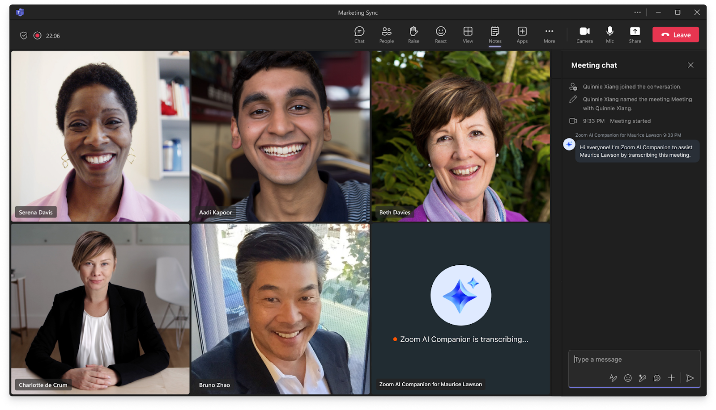Open the More meeting options menu
Screen dimensions: 716x410
549,35
